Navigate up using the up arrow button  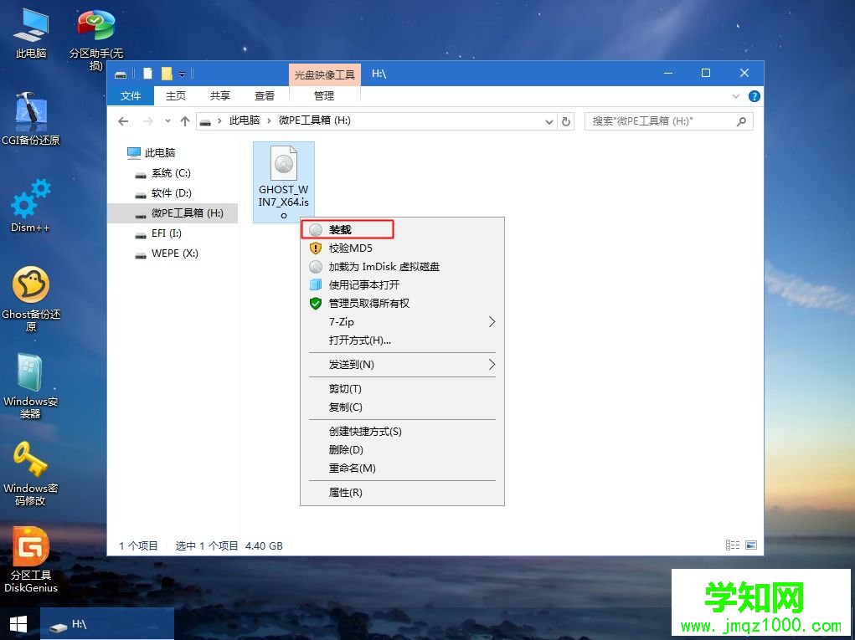click(x=185, y=120)
